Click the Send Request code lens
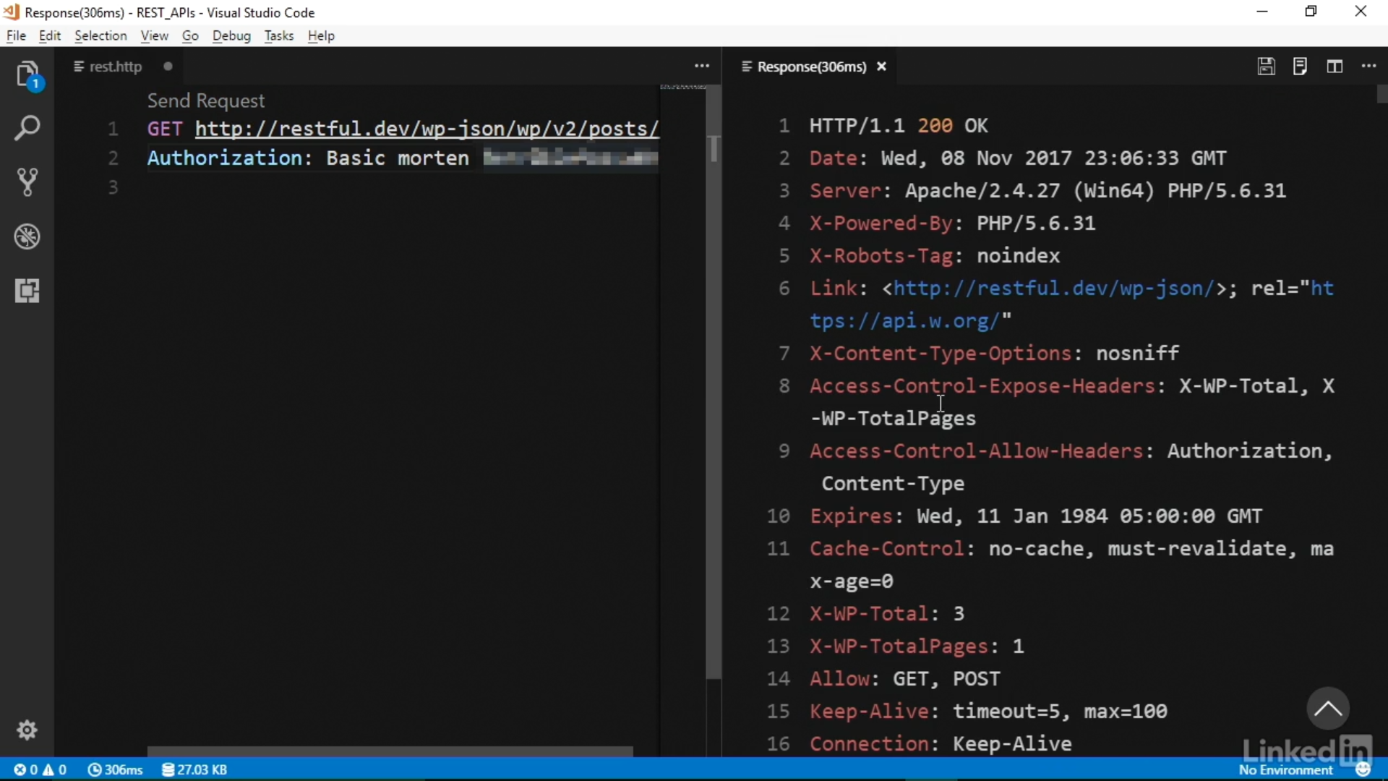 pyautogui.click(x=206, y=101)
